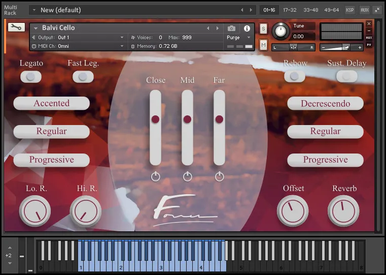Decrease volume with the minus icon
This screenshot has width=386, height=275.
pyautogui.click(x=324, y=47)
